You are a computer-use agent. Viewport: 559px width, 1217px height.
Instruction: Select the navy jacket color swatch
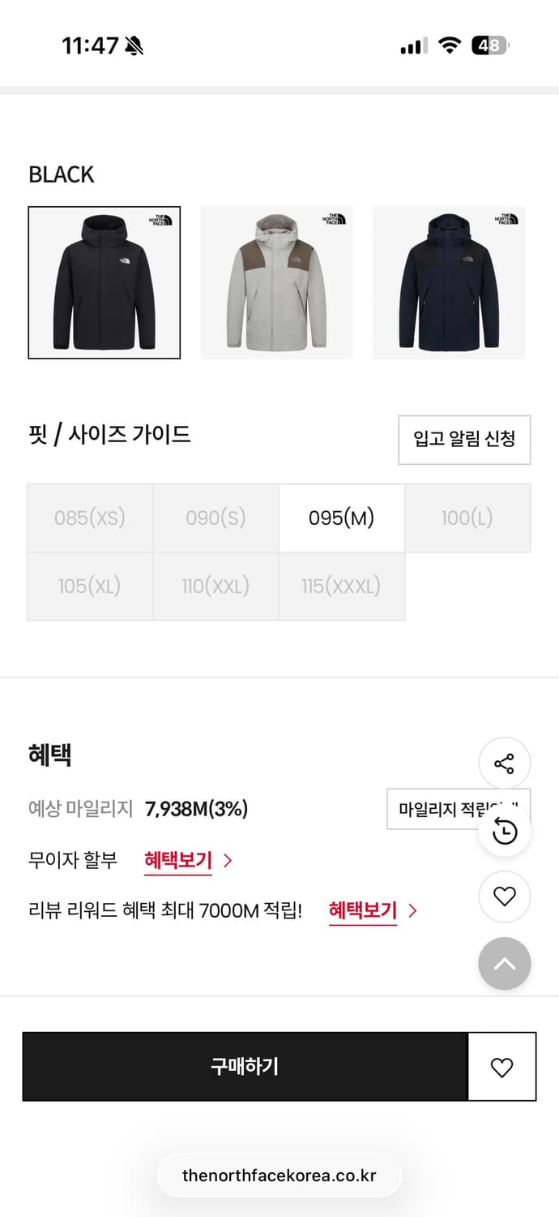[x=449, y=282]
